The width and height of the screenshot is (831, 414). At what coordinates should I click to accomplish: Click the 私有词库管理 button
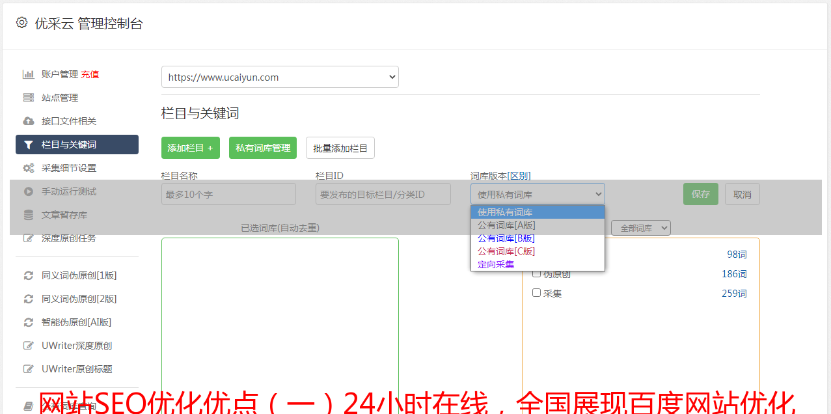point(263,148)
